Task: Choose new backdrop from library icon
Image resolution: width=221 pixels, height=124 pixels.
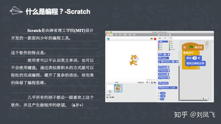Action: [107, 97]
